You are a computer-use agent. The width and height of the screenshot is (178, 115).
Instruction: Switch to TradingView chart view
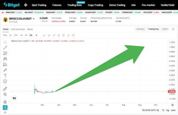click(153, 29)
